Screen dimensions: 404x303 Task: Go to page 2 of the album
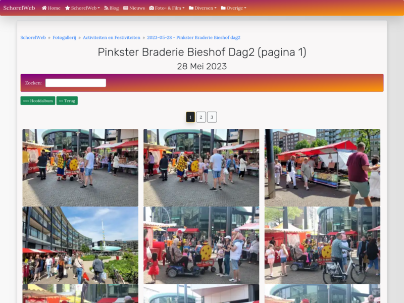coord(201,117)
